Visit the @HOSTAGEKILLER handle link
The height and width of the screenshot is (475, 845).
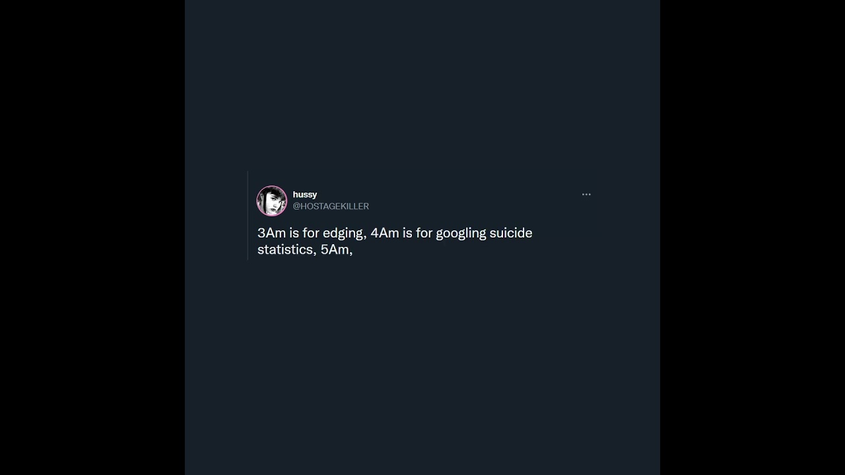pyautogui.click(x=331, y=206)
